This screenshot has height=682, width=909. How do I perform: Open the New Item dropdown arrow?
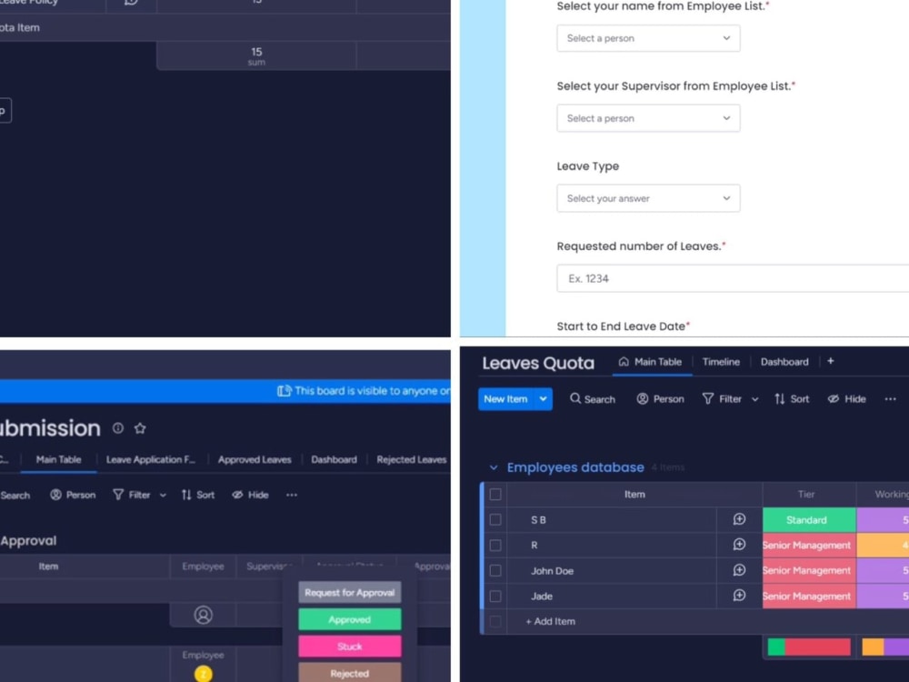[544, 399]
